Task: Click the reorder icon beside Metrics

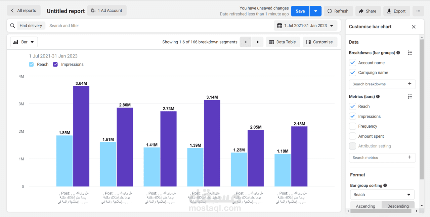Action: tap(410, 96)
